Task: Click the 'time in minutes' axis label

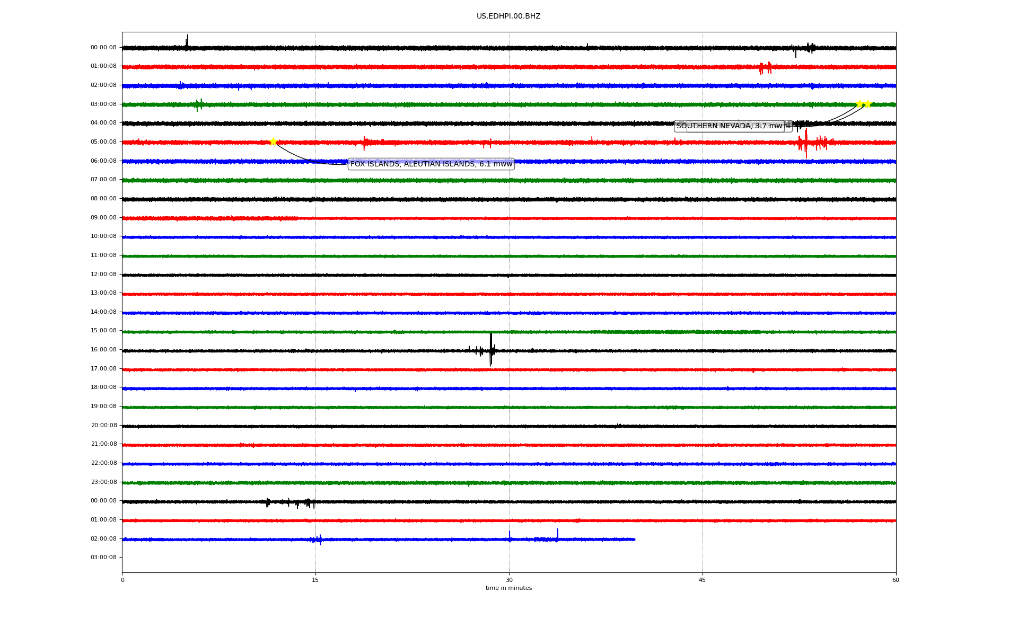Action: coord(508,588)
